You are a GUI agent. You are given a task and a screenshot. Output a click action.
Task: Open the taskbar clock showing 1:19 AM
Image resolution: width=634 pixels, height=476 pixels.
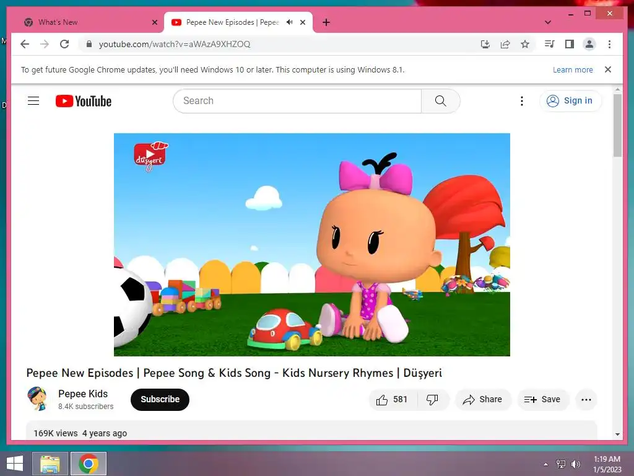coord(607,464)
